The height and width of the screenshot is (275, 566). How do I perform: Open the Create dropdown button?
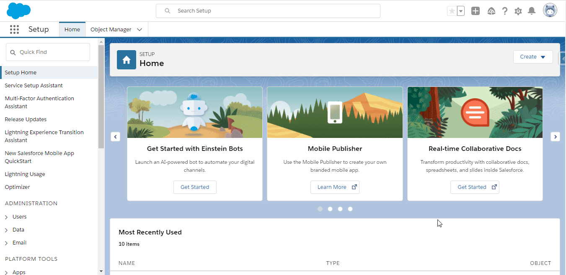pos(533,57)
